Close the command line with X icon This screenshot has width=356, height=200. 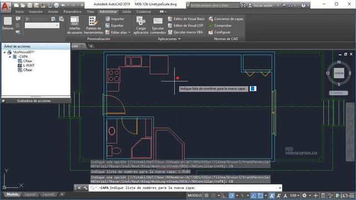[79, 188]
